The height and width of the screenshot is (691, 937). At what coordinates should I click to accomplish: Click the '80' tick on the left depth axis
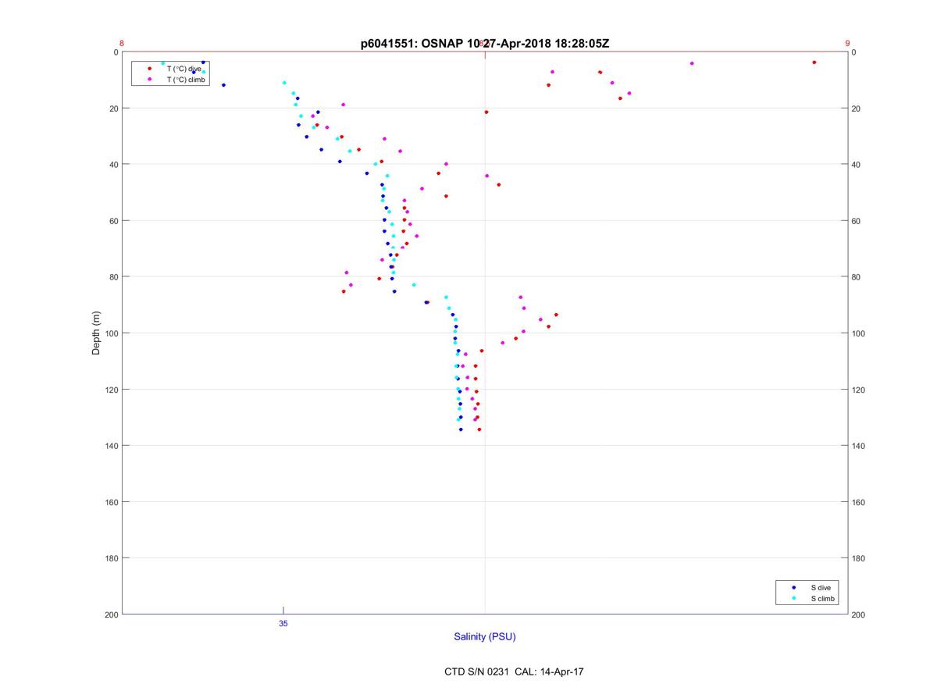pyautogui.click(x=113, y=277)
